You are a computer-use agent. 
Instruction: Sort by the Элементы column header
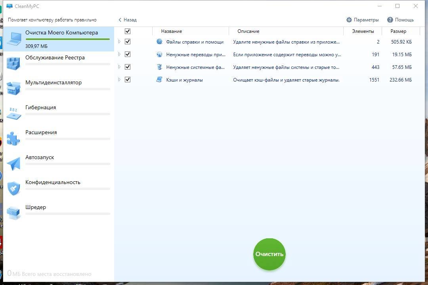(363, 31)
